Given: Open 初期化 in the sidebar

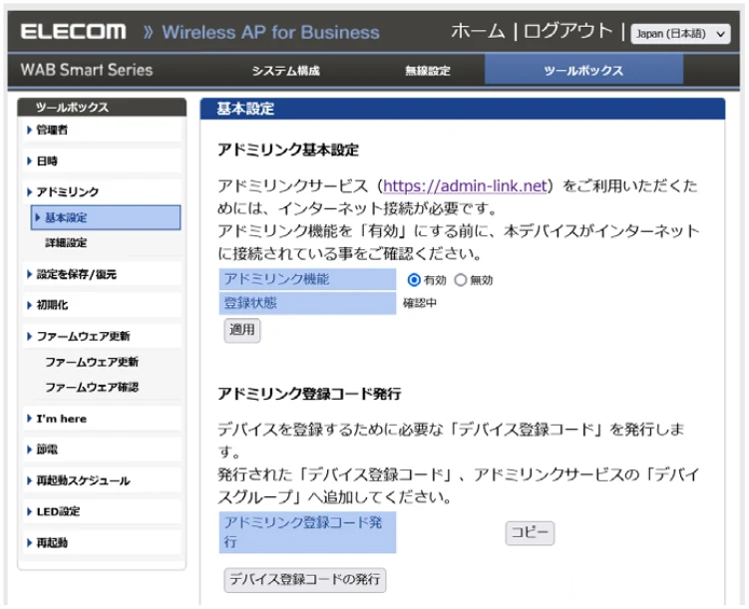Looking at the screenshot, I should pos(102,305).
